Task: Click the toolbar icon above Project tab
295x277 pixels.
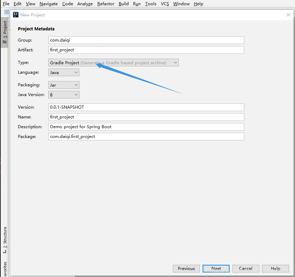Action: click(x=7, y=12)
